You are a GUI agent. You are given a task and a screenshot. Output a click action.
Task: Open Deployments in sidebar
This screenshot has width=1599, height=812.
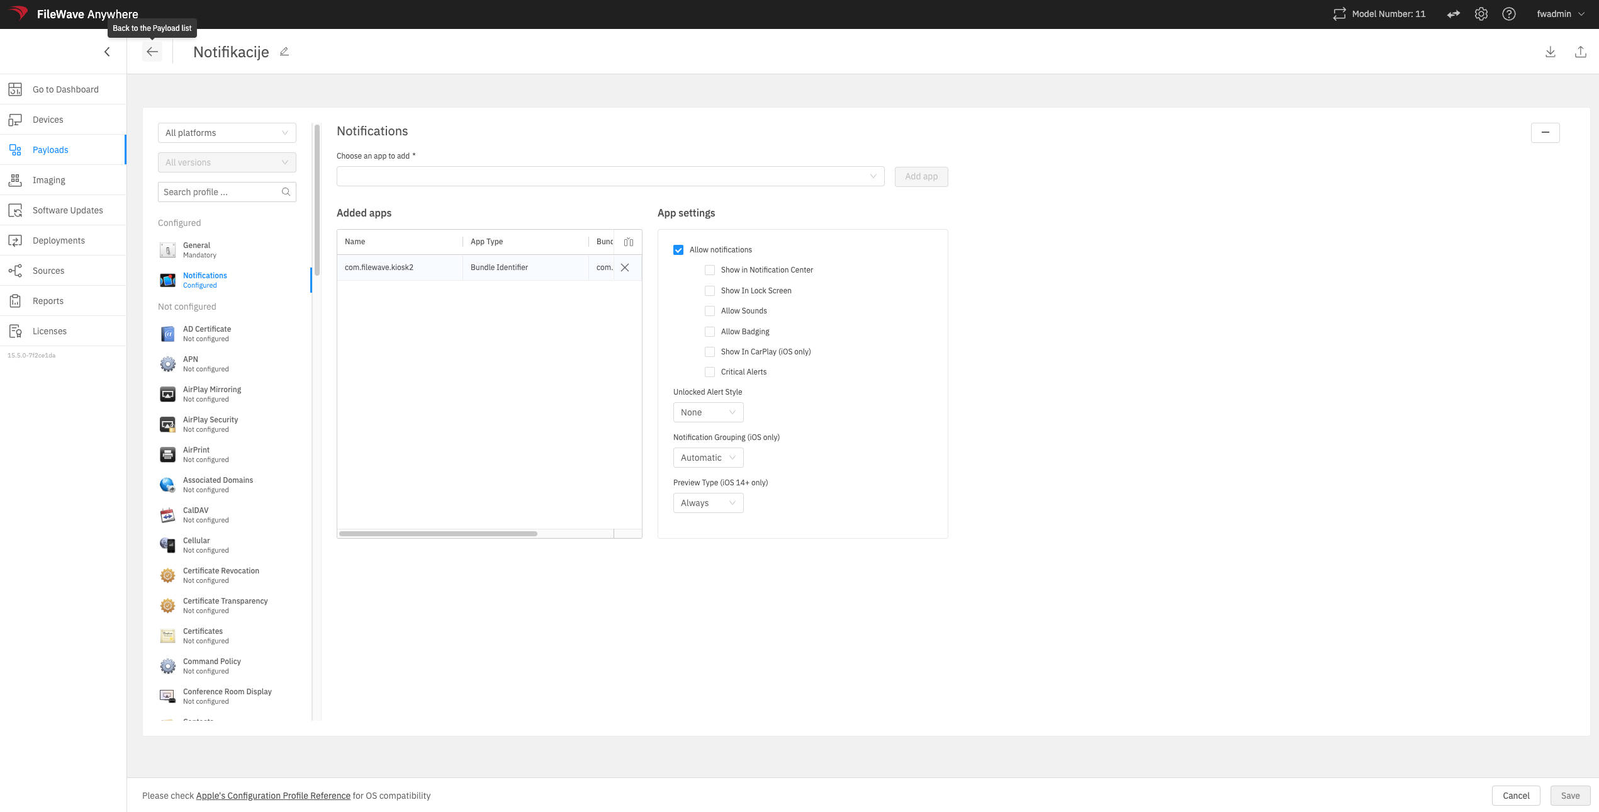pyautogui.click(x=63, y=240)
